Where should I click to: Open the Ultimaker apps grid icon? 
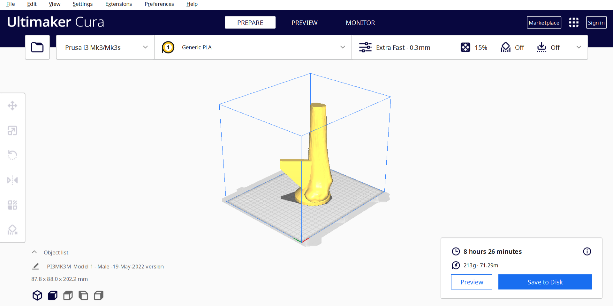tap(573, 22)
